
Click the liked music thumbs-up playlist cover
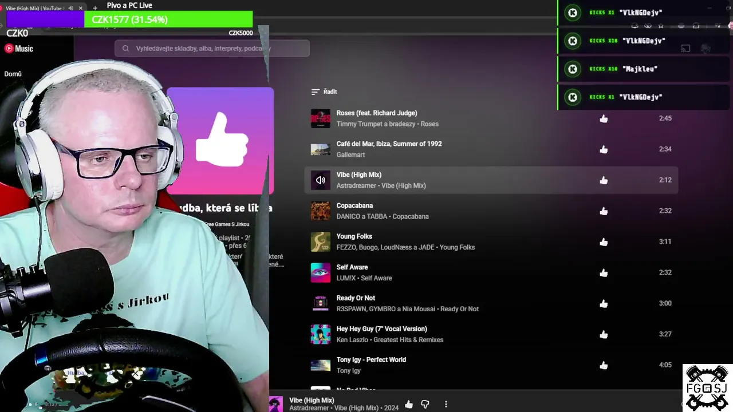pyautogui.click(x=220, y=141)
